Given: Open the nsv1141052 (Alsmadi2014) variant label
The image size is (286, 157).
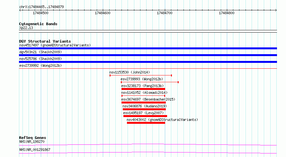Looking at the screenshot, I should [144, 93].
